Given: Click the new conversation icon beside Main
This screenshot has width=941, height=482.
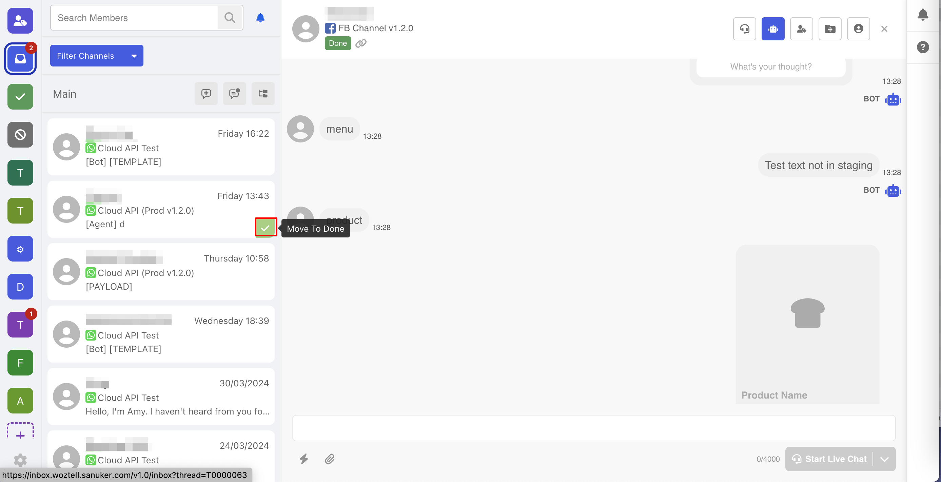Looking at the screenshot, I should pyautogui.click(x=206, y=94).
